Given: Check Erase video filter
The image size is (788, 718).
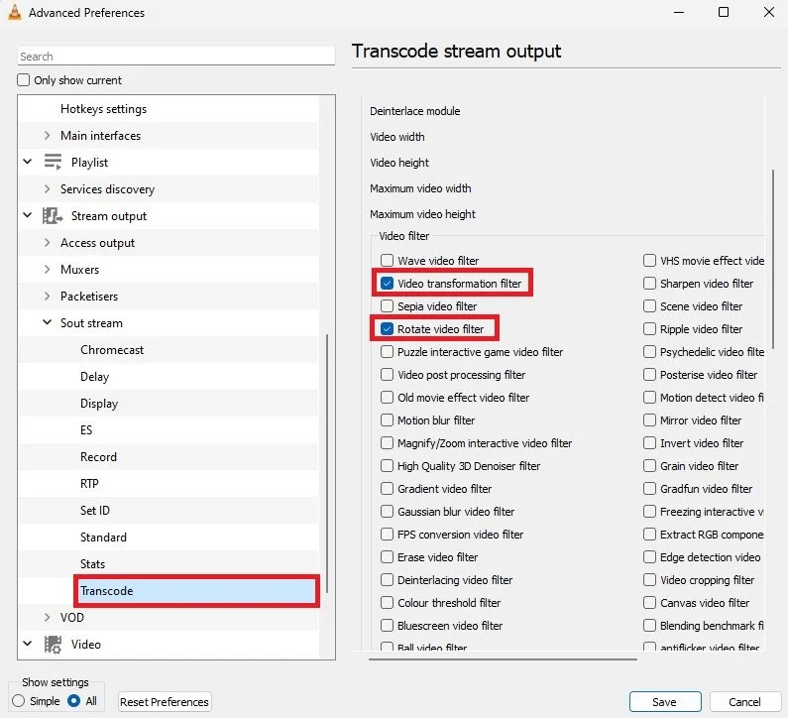Looking at the screenshot, I should [x=387, y=556].
